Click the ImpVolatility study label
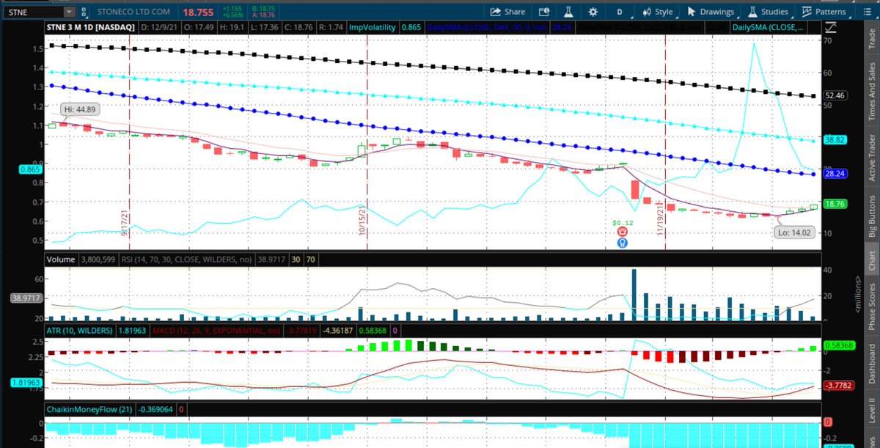Viewport: 880px width, 448px height. (373, 27)
